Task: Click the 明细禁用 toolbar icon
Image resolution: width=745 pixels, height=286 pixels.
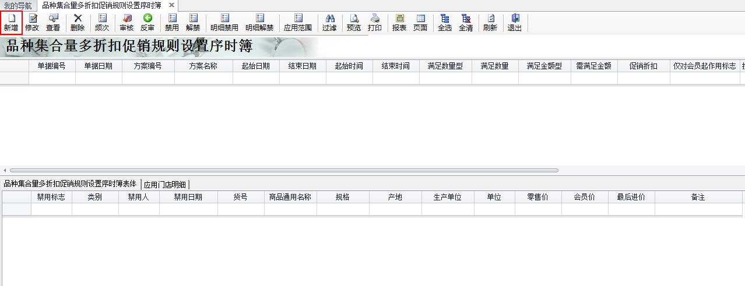Action: point(224,23)
